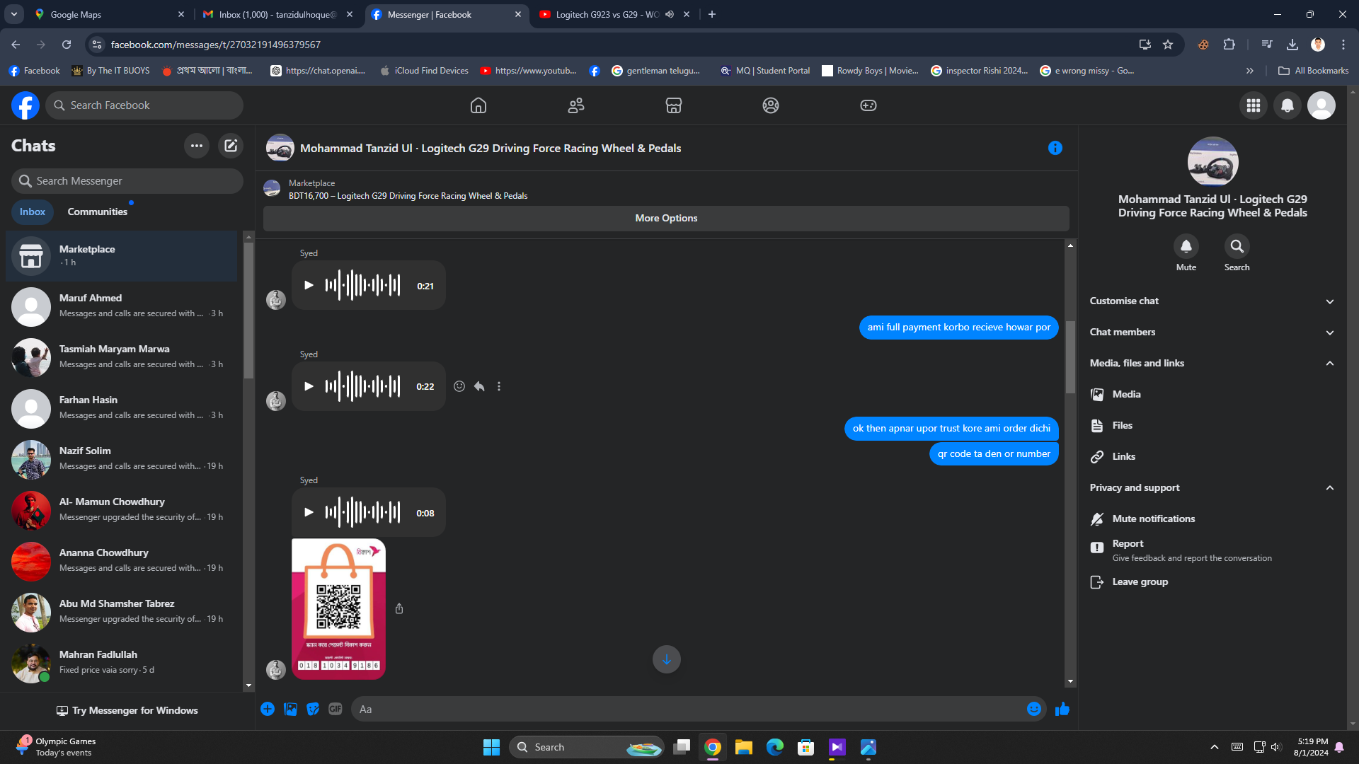Open more options for 0:22 voice message
1359x764 pixels.
tap(499, 386)
